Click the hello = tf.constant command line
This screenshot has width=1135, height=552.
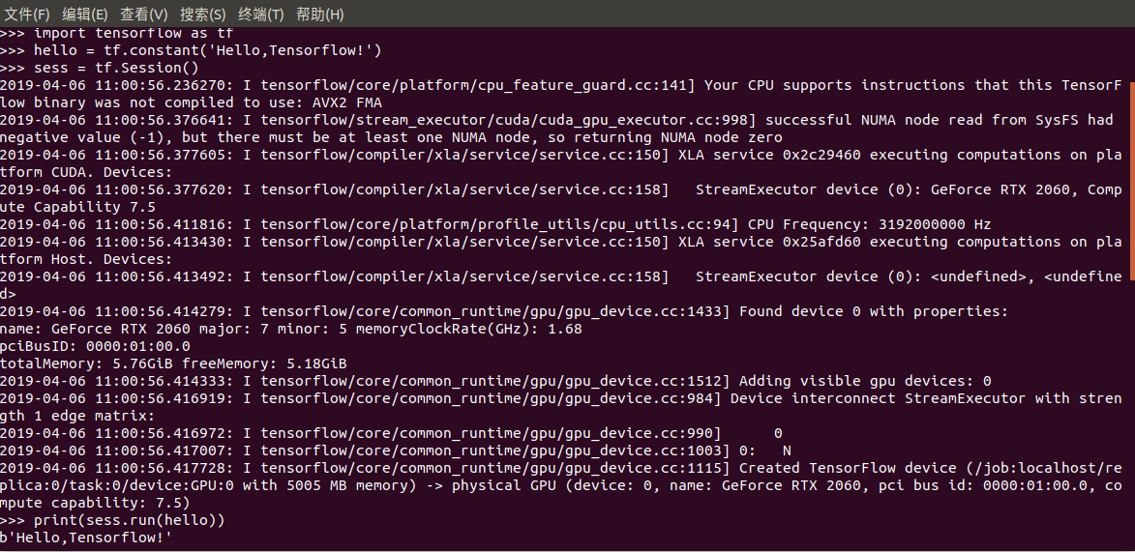[x=191, y=50]
